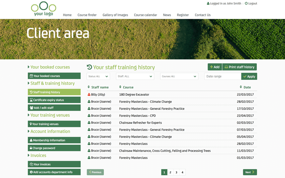Apply the selected filters
285x178 pixels.
249,77
